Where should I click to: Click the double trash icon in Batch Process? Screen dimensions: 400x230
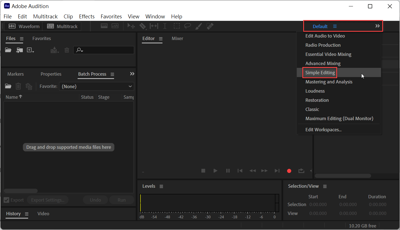coord(29,86)
